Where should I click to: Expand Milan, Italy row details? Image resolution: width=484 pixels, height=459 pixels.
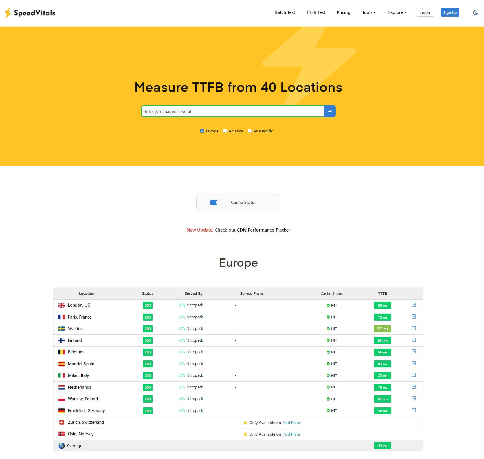(414, 375)
